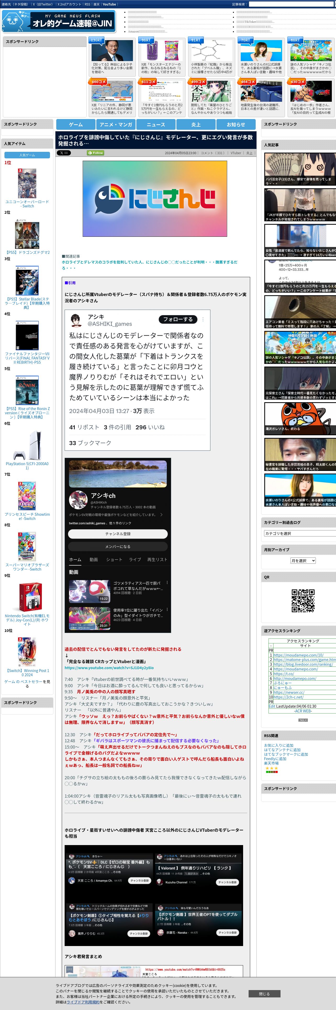Click the ユニコーンオーバーロード - Switch item
The image size is (336, 1010).
[x=27, y=204]
